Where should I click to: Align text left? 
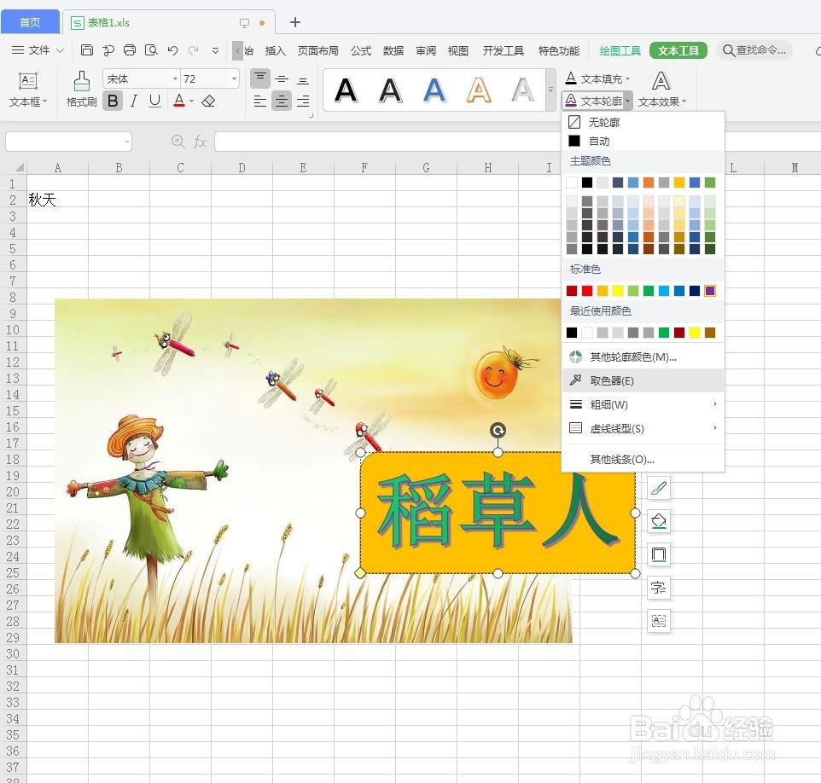coord(260,101)
